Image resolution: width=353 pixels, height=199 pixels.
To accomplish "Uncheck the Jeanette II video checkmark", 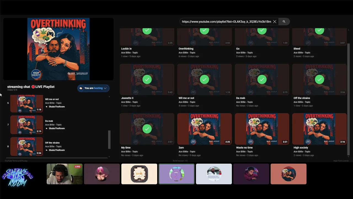I will tap(147, 80).
